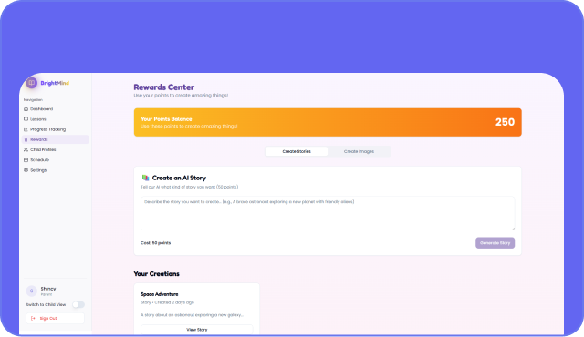Click the Settings gear icon
This screenshot has width=584, height=337.
(26, 170)
